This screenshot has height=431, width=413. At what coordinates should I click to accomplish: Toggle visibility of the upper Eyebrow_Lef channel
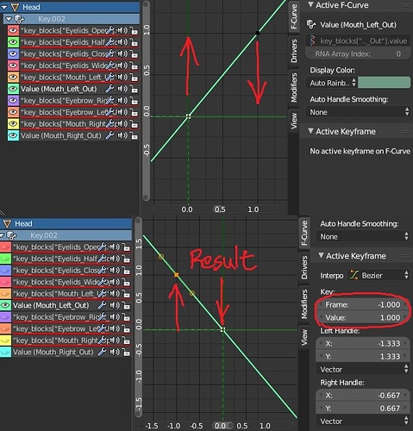click(13, 112)
